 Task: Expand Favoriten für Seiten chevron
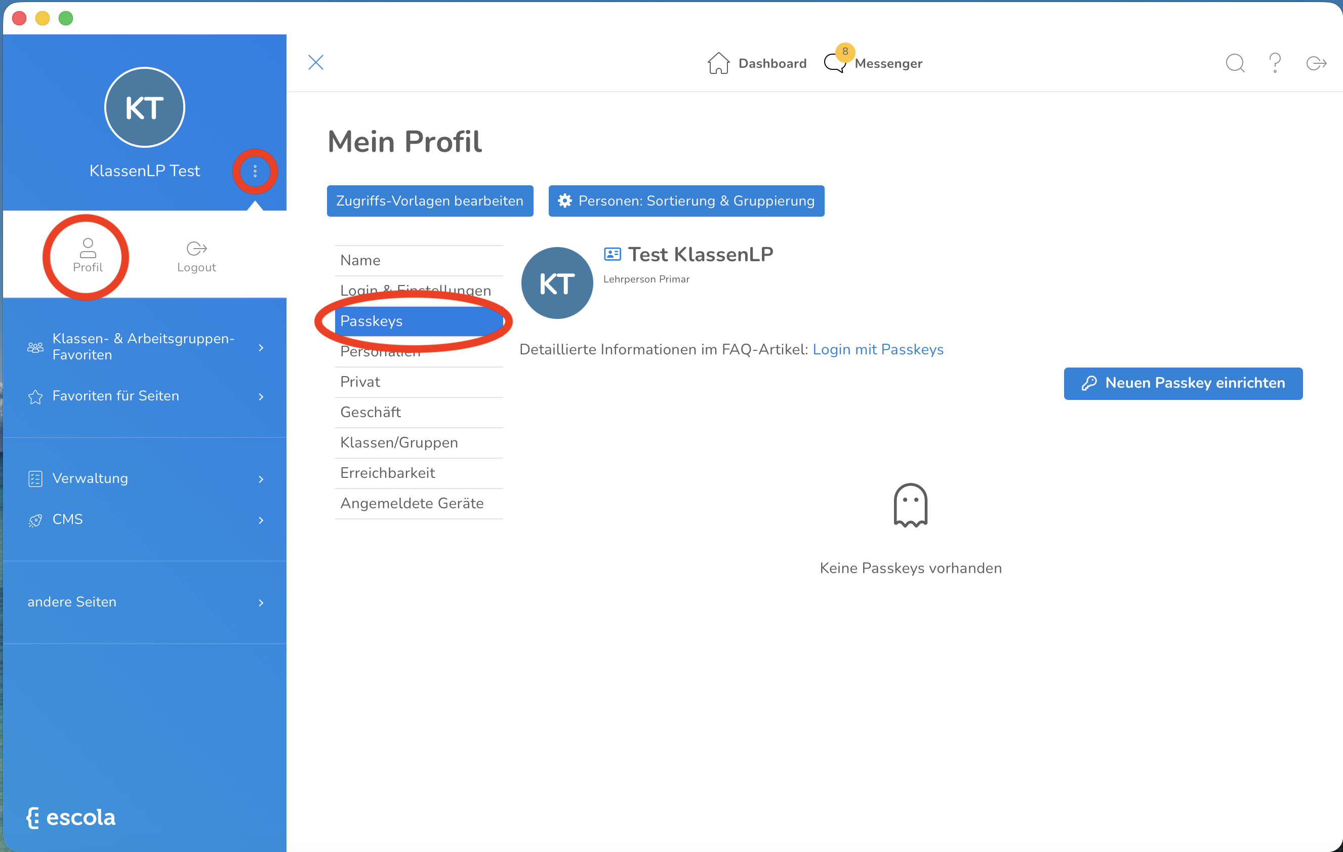[x=261, y=396]
